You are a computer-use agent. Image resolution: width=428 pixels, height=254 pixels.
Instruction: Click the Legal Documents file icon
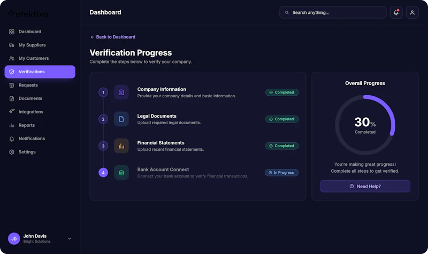pyautogui.click(x=121, y=119)
